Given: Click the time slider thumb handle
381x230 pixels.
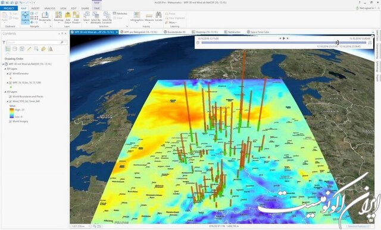Looking at the screenshot, I should (x=338, y=43).
